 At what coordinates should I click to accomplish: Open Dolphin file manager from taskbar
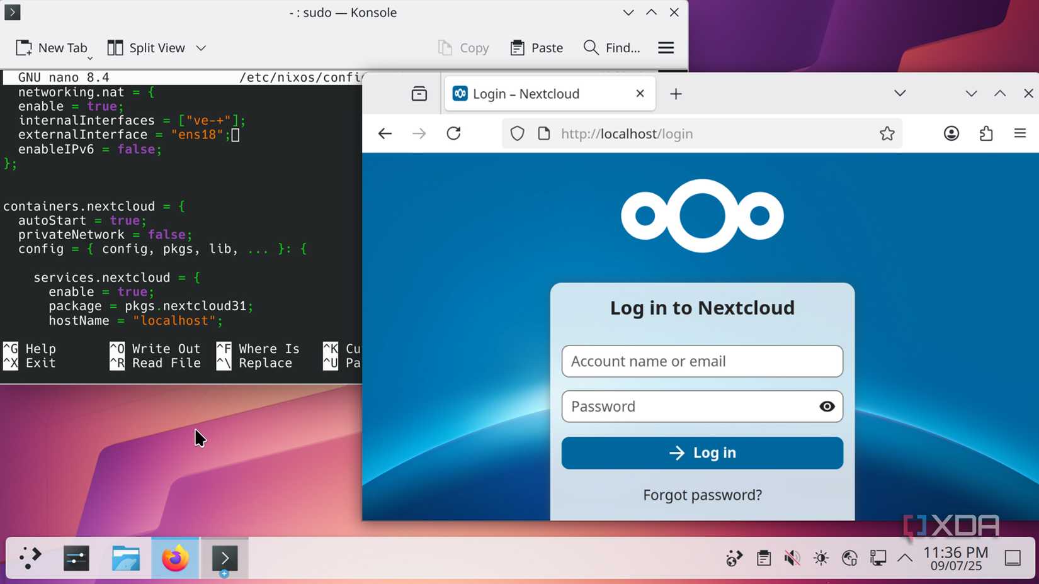click(x=126, y=558)
